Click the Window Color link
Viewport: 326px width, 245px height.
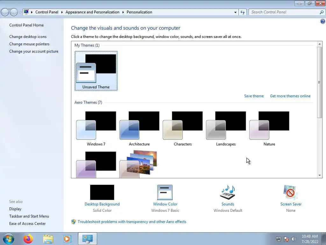pyautogui.click(x=165, y=204)
